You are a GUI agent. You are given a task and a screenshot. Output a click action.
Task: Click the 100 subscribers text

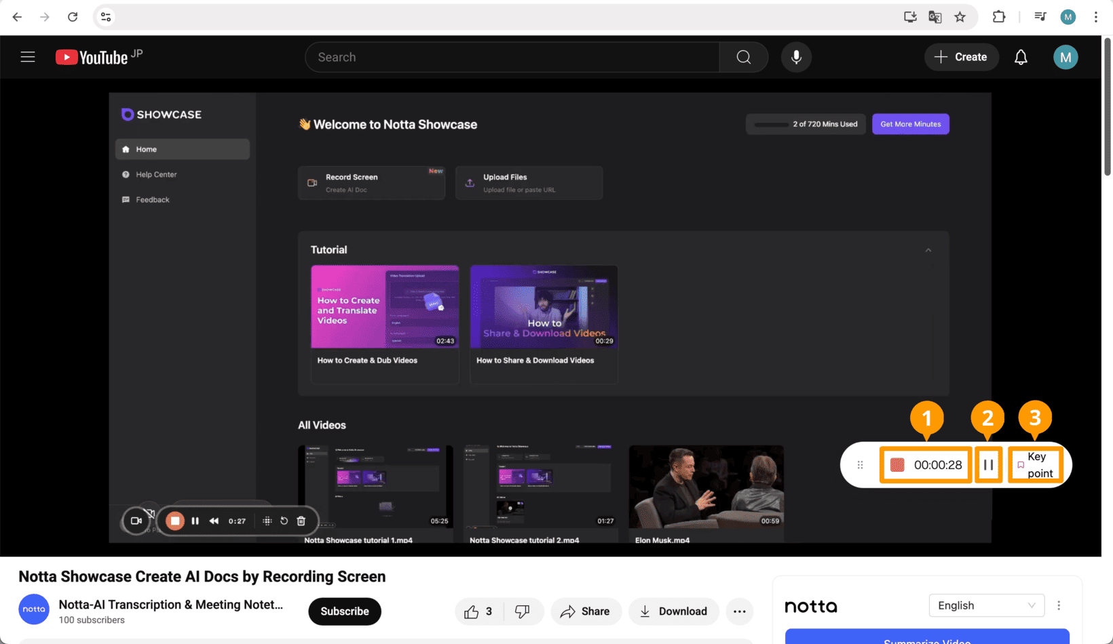[x=92, y=620]
